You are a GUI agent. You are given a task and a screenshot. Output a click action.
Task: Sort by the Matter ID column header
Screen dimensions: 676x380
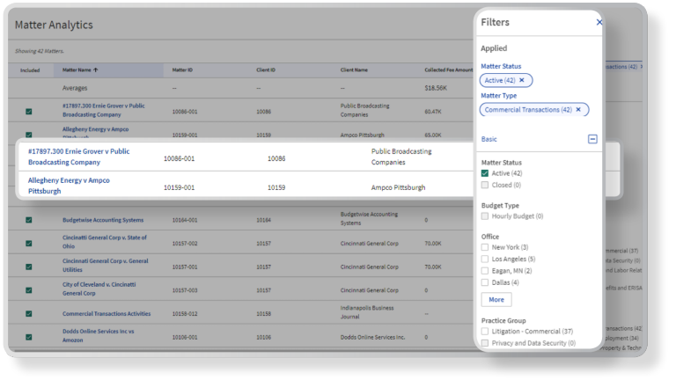182,69
